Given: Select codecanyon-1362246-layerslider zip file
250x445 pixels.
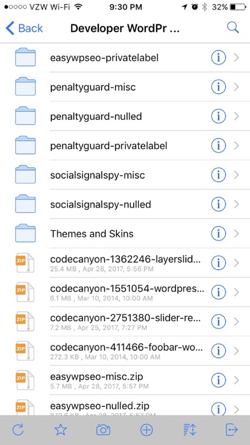Looking at the screenshot, I should pyautogui.click(x=125, y=263).
